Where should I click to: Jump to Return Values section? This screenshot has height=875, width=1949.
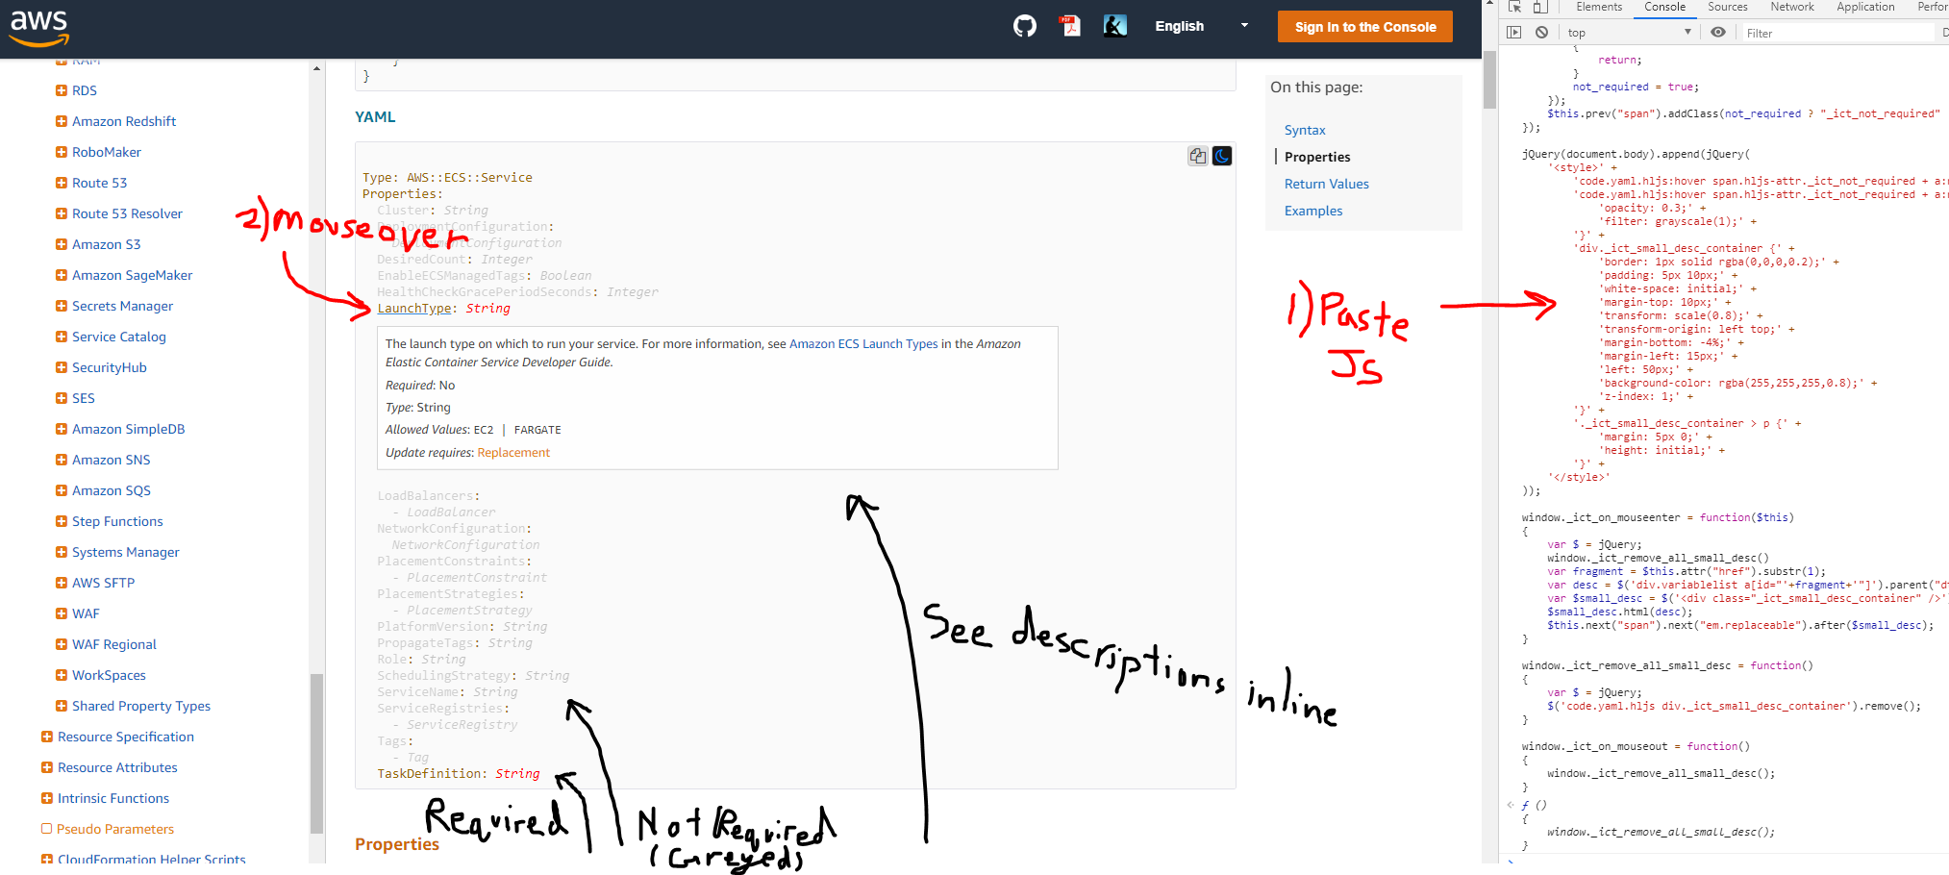coord(1327,184)
